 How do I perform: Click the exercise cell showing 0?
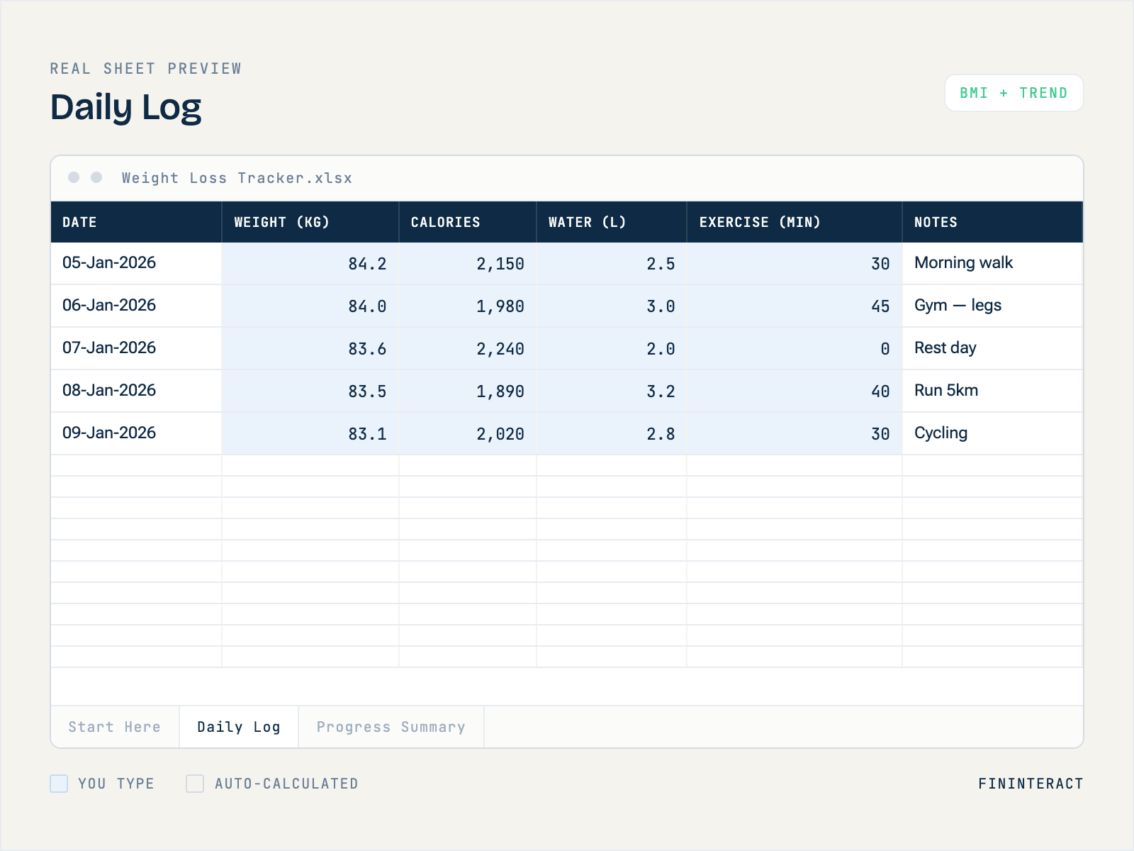pyautogui.click(x=795, y=348)
